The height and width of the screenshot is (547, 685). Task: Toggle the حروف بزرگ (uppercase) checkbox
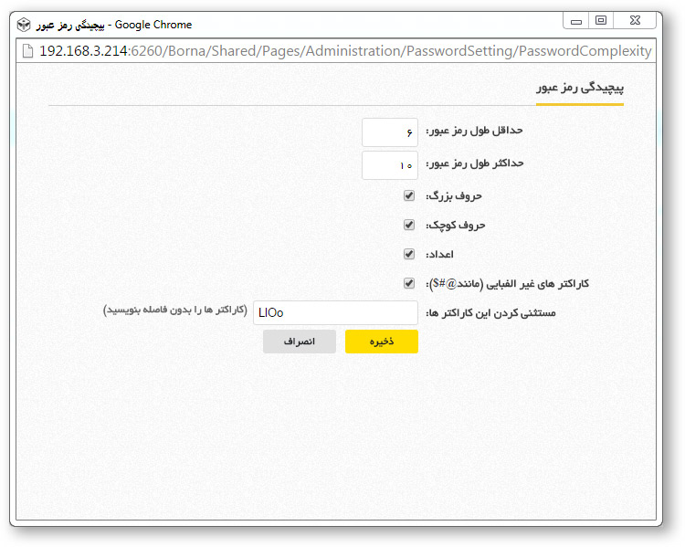point(409,195)
